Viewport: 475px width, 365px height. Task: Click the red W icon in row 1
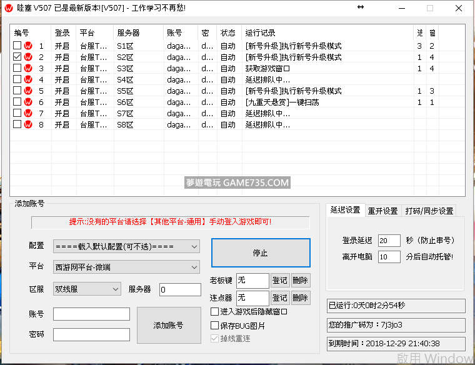(x=28, y=46)
